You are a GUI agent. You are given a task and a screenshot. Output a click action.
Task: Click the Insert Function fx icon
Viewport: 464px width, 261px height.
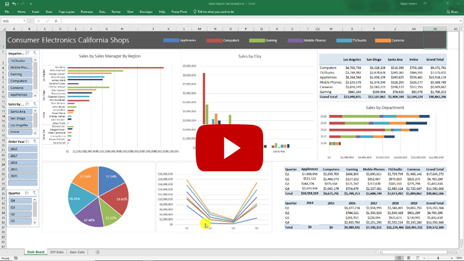click(56, 21)
